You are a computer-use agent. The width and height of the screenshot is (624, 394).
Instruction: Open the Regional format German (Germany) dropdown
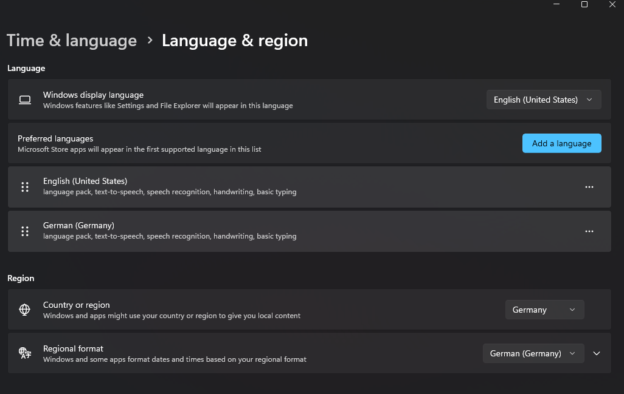(x=533, y=353)
